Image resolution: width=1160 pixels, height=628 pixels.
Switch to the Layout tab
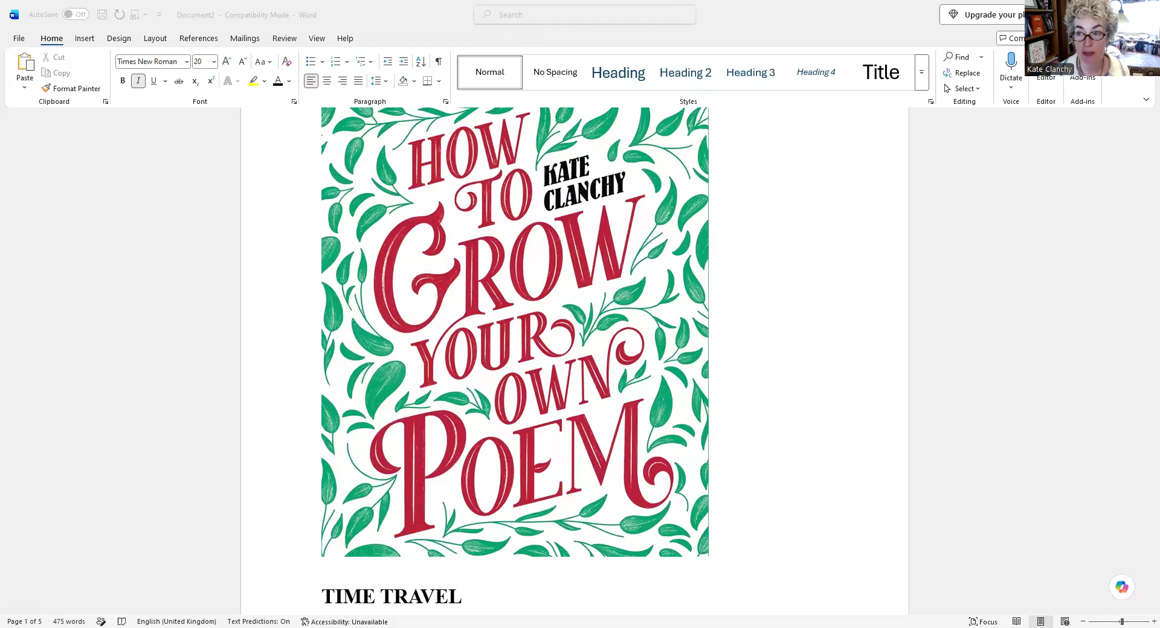point(155,38)
